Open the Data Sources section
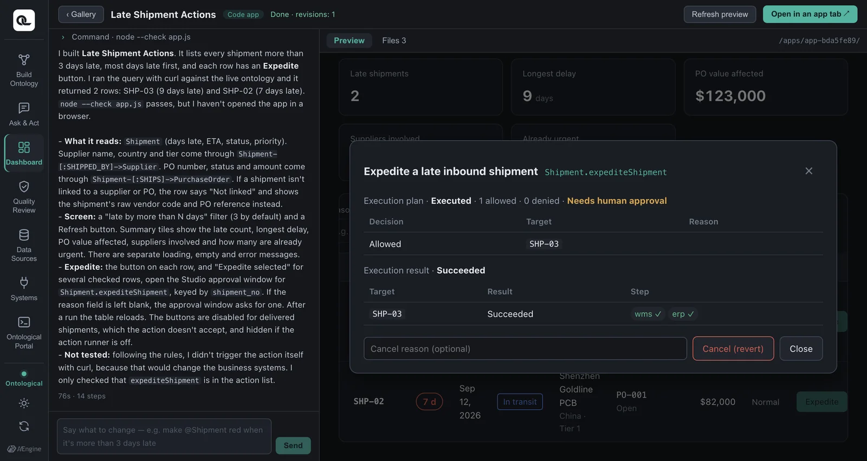Screen dimensions: 867x461 (x=24, y=245)
